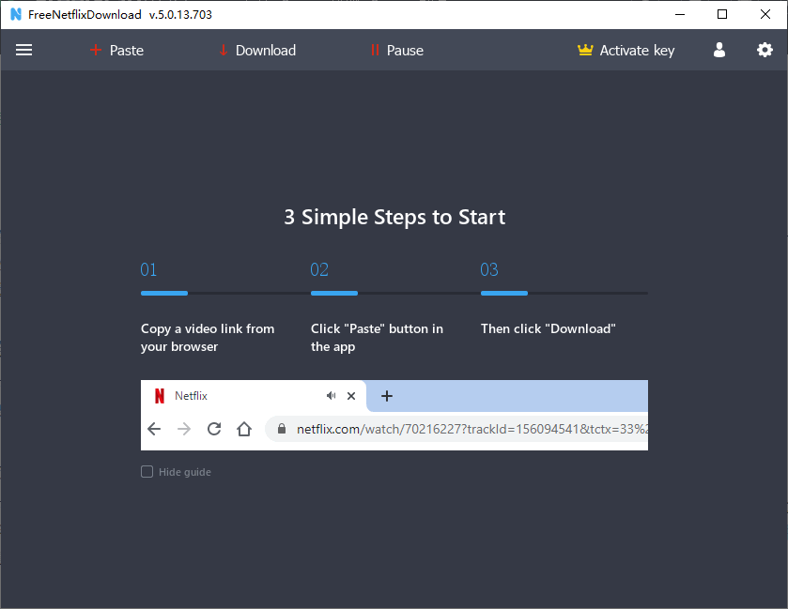Click the padlock icon in address bar
This screenshot has width=788, height=609.
(x=282, y=429)
